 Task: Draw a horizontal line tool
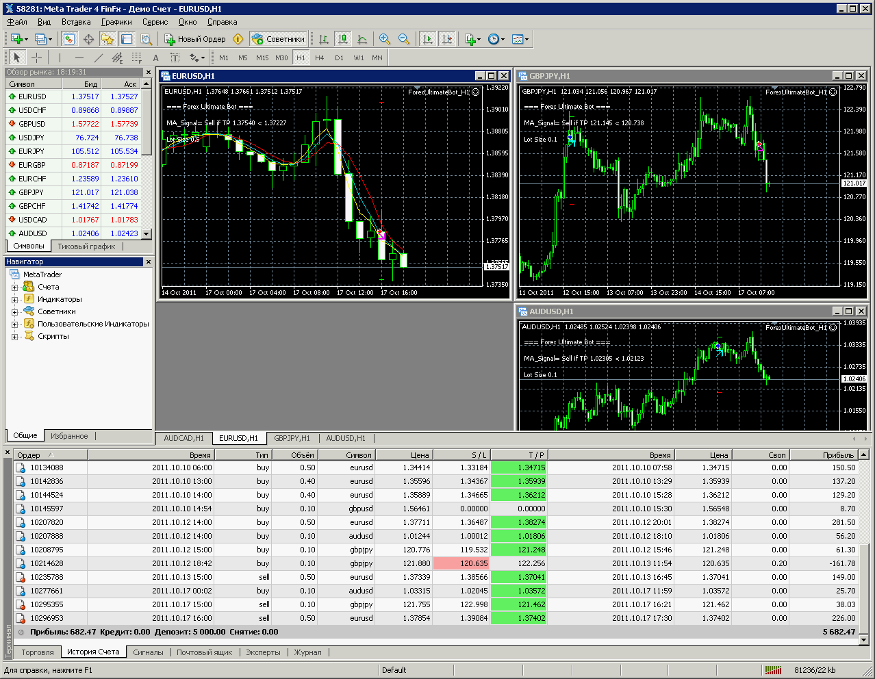[x=79, y=57]
